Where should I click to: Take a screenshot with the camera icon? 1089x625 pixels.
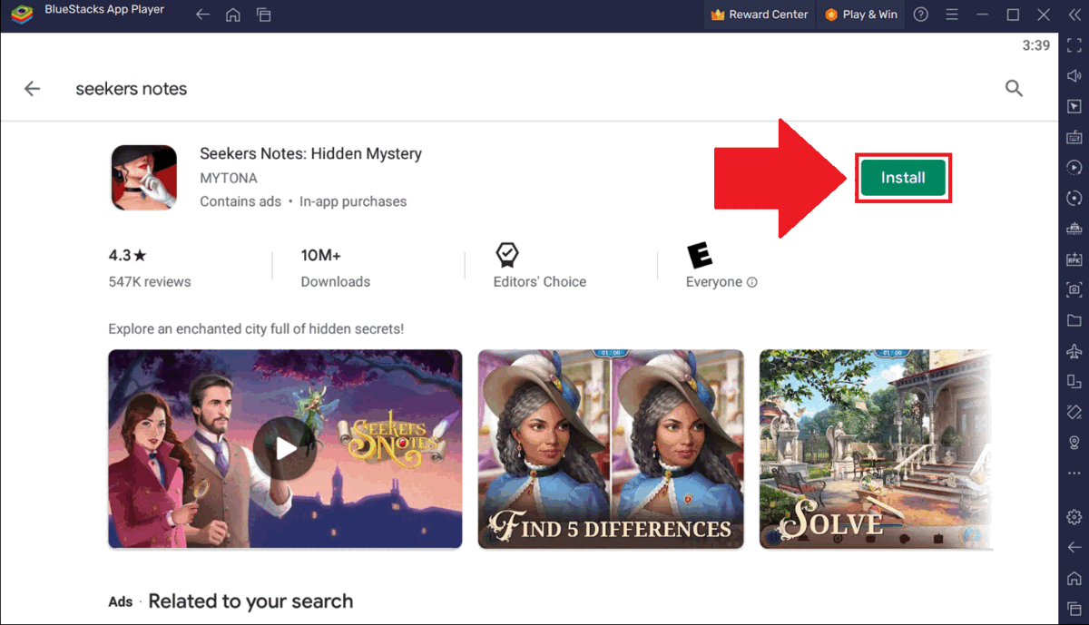(1074, 289)
